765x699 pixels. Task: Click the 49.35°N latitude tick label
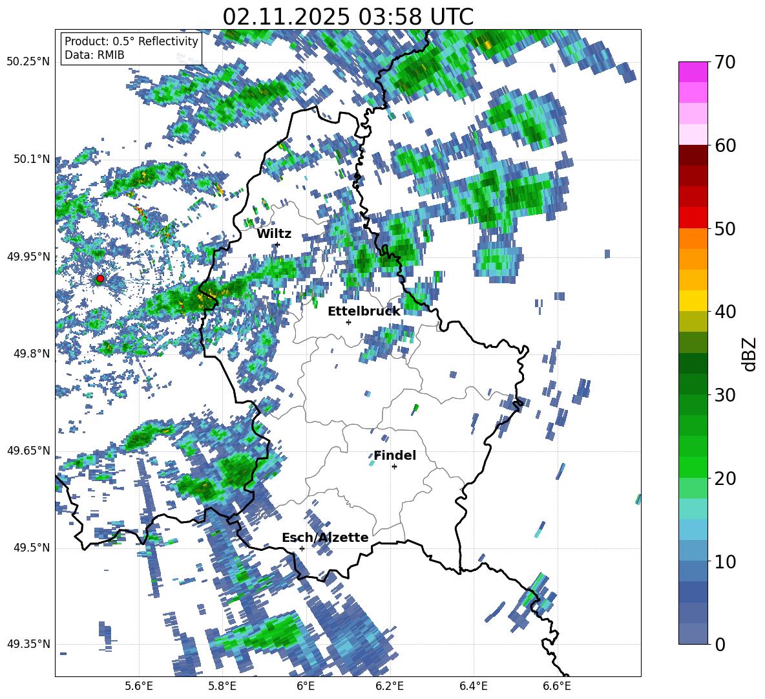(28, 644)
